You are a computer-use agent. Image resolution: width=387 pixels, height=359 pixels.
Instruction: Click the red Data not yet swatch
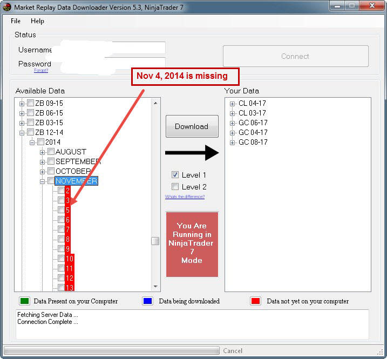[x=255, y=301]
